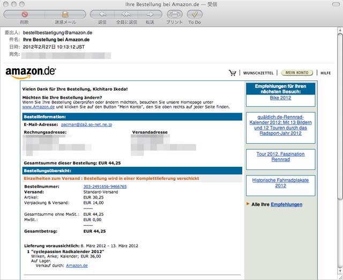
Task: Click the toolbar toggle pill in title bar
Action: (336, 4)
